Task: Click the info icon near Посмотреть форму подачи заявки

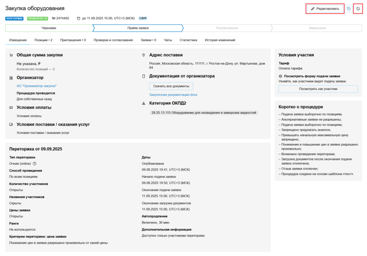Action: 280,76
